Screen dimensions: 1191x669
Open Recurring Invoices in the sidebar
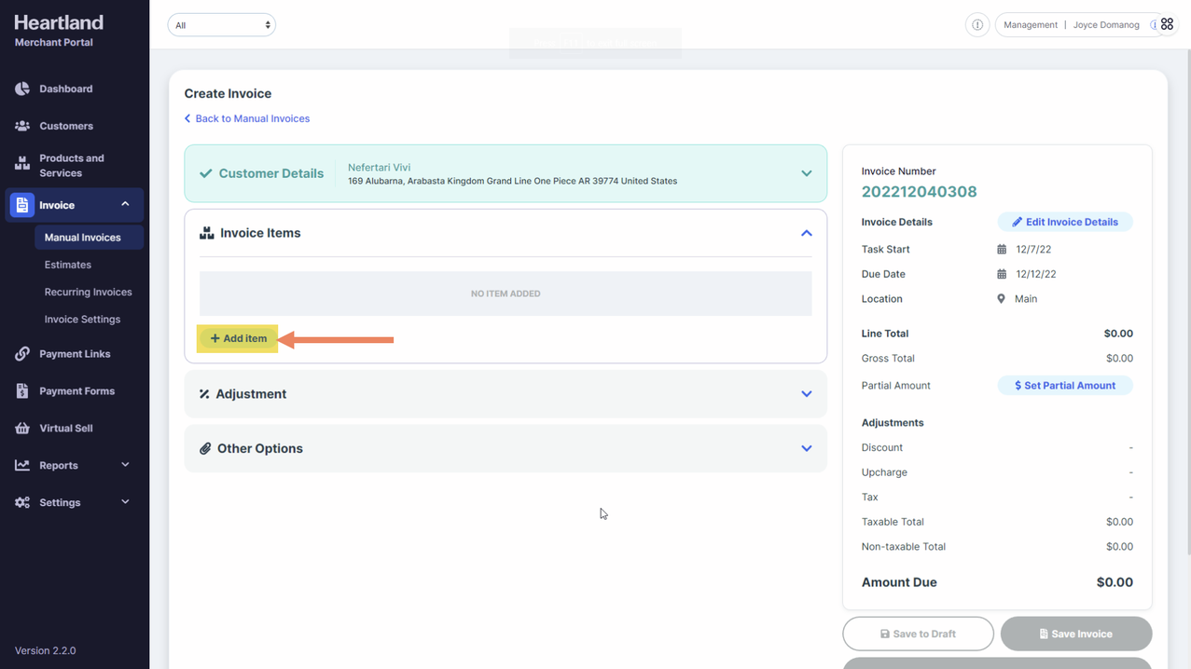tap(88, 292)
